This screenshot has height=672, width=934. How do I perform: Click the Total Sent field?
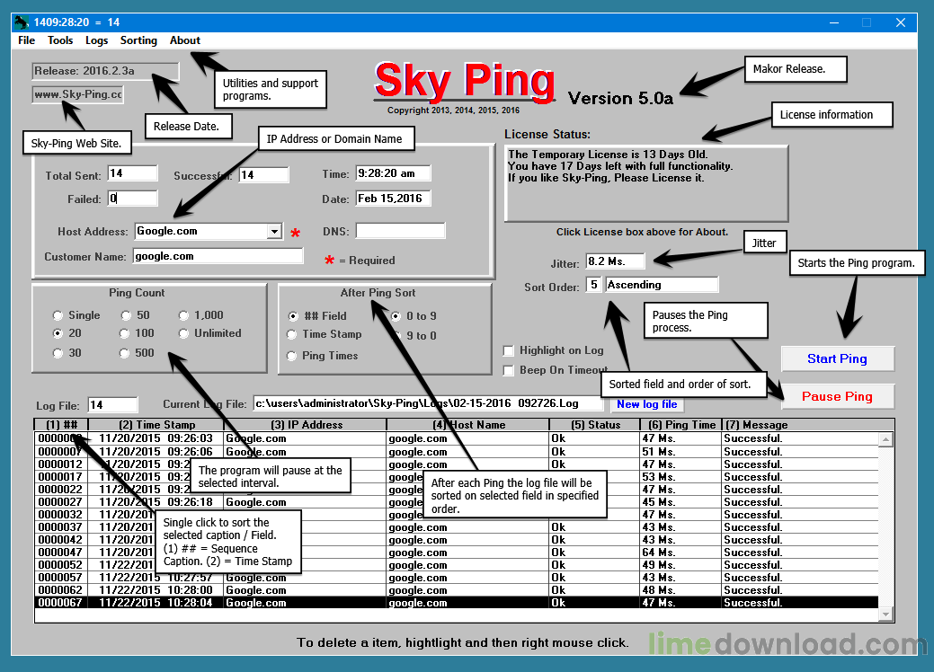click(133, 173)
